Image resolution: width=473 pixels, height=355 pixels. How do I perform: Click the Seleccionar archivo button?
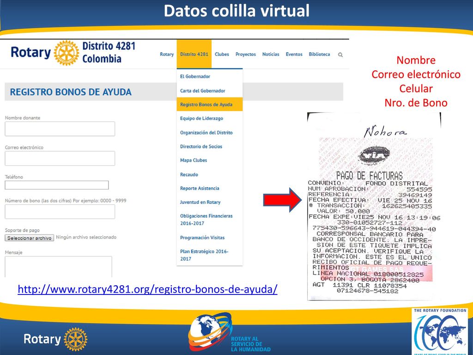click(29, 238)
